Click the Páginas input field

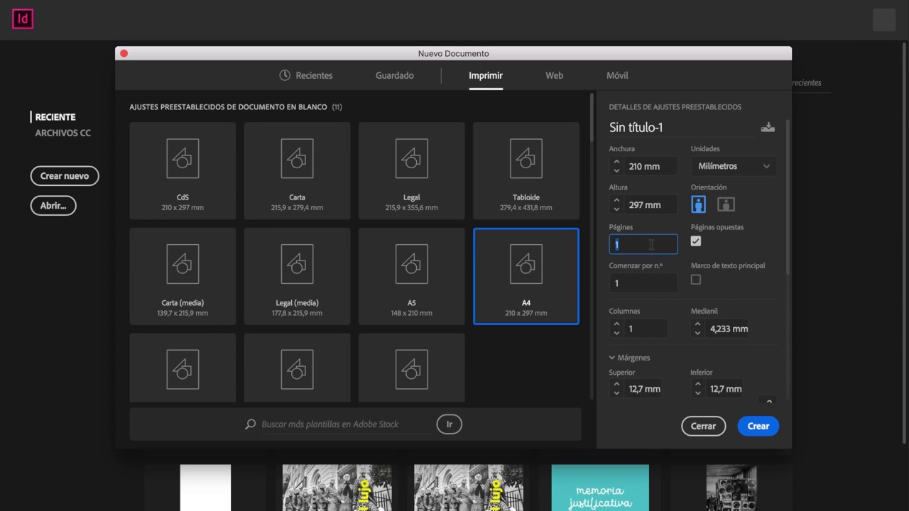coord(643,244)
